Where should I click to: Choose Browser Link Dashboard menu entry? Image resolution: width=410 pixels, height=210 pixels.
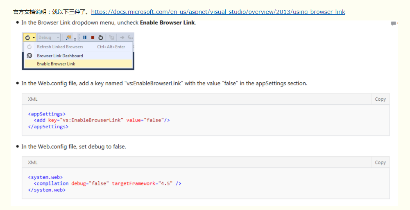60,56
